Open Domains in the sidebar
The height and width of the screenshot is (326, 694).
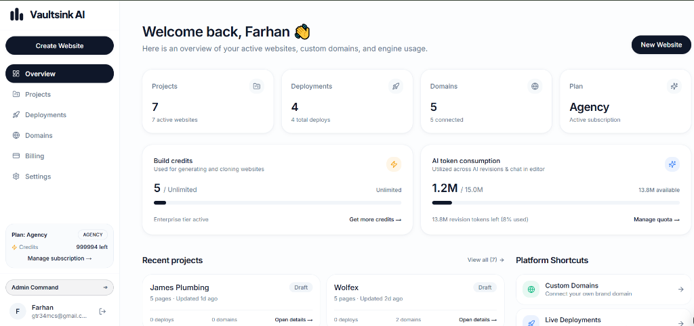click(60, 135)
